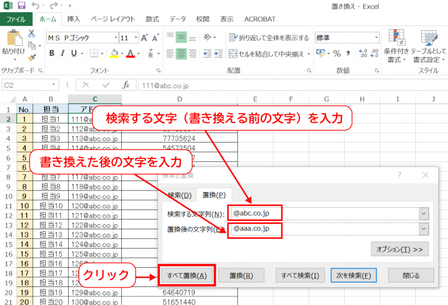Viewport: 448px width, 305px height.
Task: Select the Format Painter brush icon
Action: click(32, 58)
